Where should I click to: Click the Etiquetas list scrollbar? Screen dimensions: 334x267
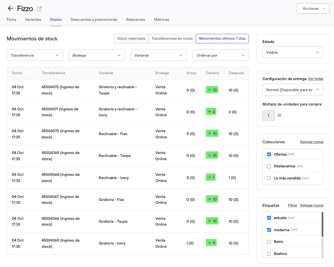[x=322, y=224]
